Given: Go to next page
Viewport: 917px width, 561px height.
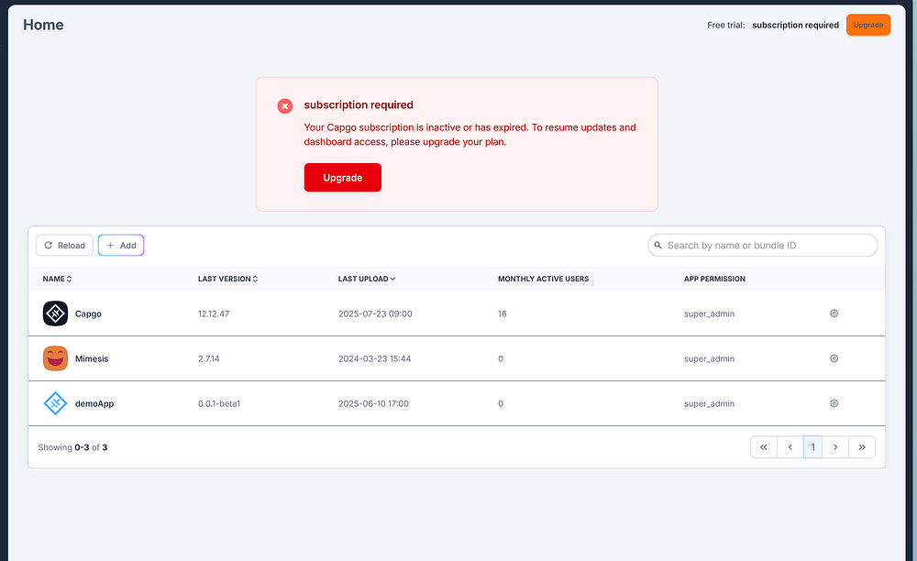Looking at the screenshot, I should pos(835,447).
